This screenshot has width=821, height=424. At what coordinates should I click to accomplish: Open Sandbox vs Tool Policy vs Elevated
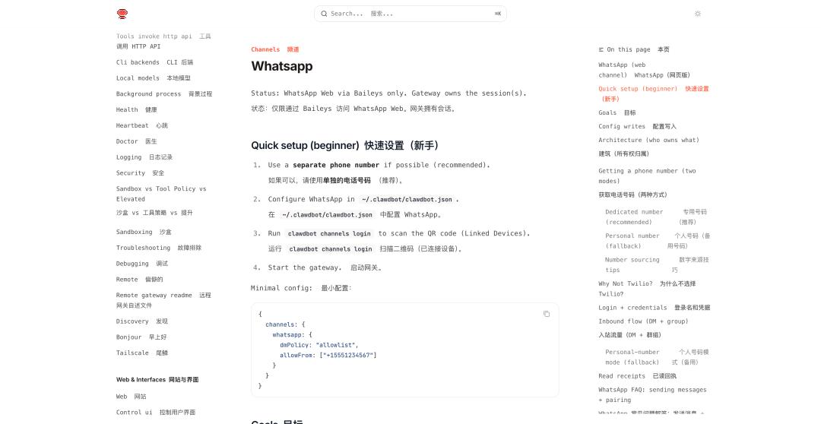tap(161, 201)
